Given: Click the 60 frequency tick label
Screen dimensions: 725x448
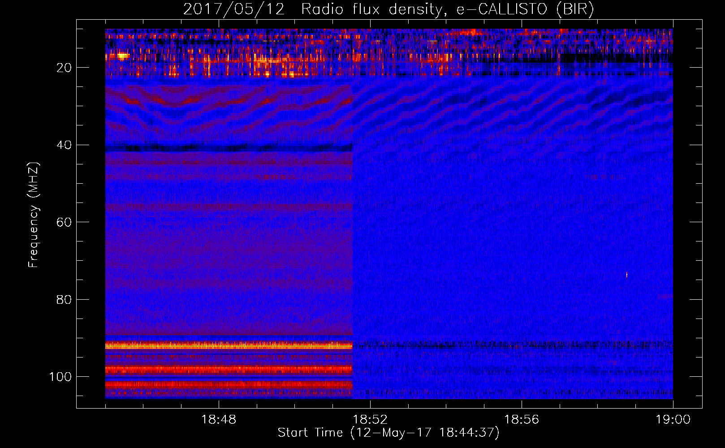Looking at the screenshot, I should click(64, 222).
